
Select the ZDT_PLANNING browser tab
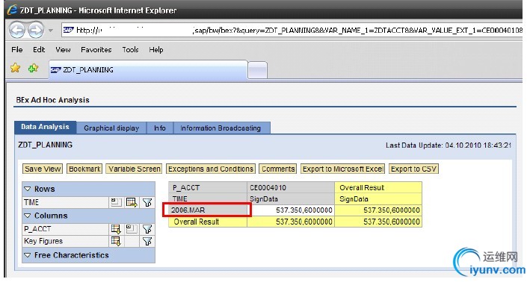click(148, 70)
